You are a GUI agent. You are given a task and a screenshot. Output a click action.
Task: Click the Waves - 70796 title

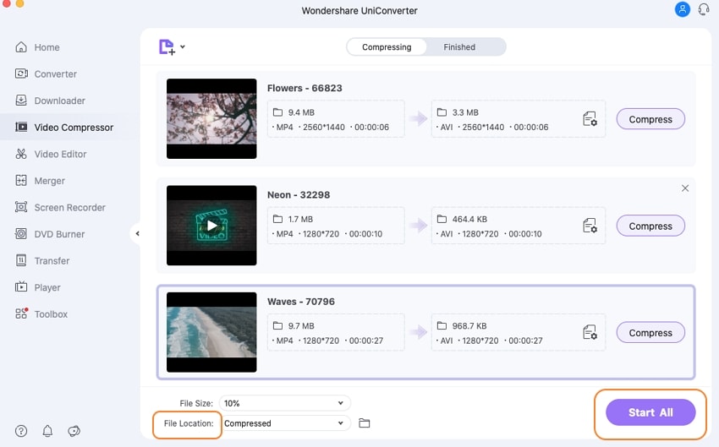[x=301, y=302]
